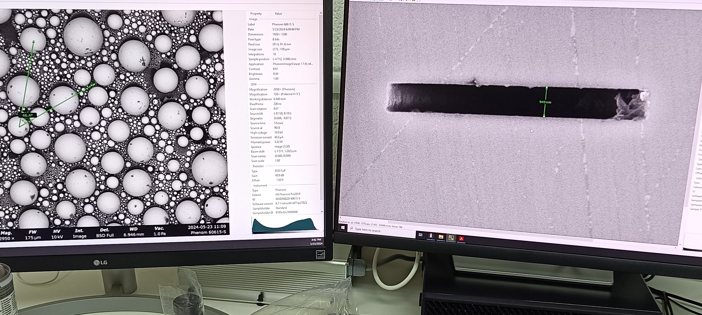Switch to the image viewer taskbar icon
The height and width of the screenshot is (315, 702).
pos(451,238)
